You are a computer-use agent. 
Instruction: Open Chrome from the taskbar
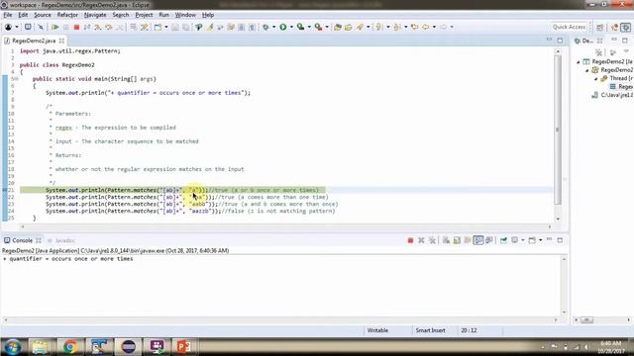[70, 347]
